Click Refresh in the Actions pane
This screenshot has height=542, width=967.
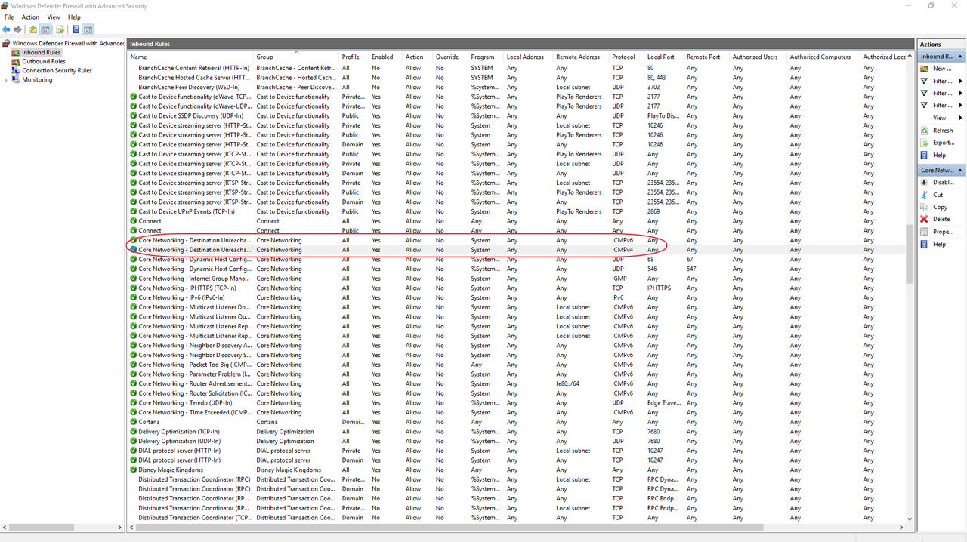pos(943,131)
